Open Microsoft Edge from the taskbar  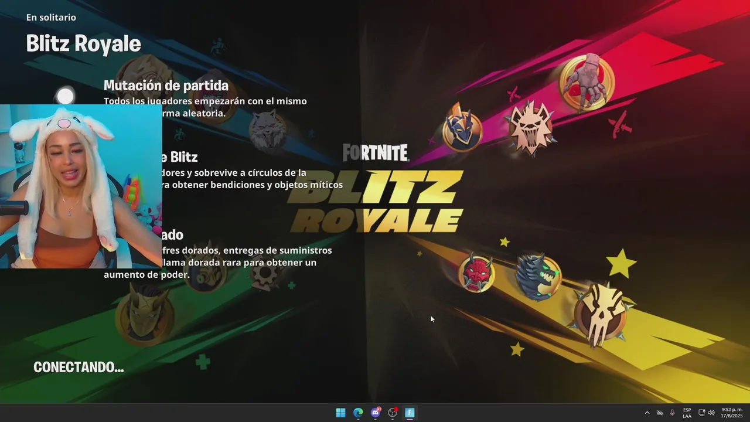pos(358,413)
